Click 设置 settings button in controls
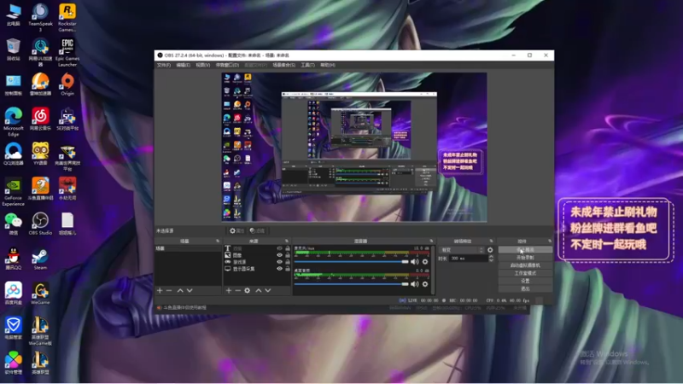683x384 pixels. click(x=525, y=282)
